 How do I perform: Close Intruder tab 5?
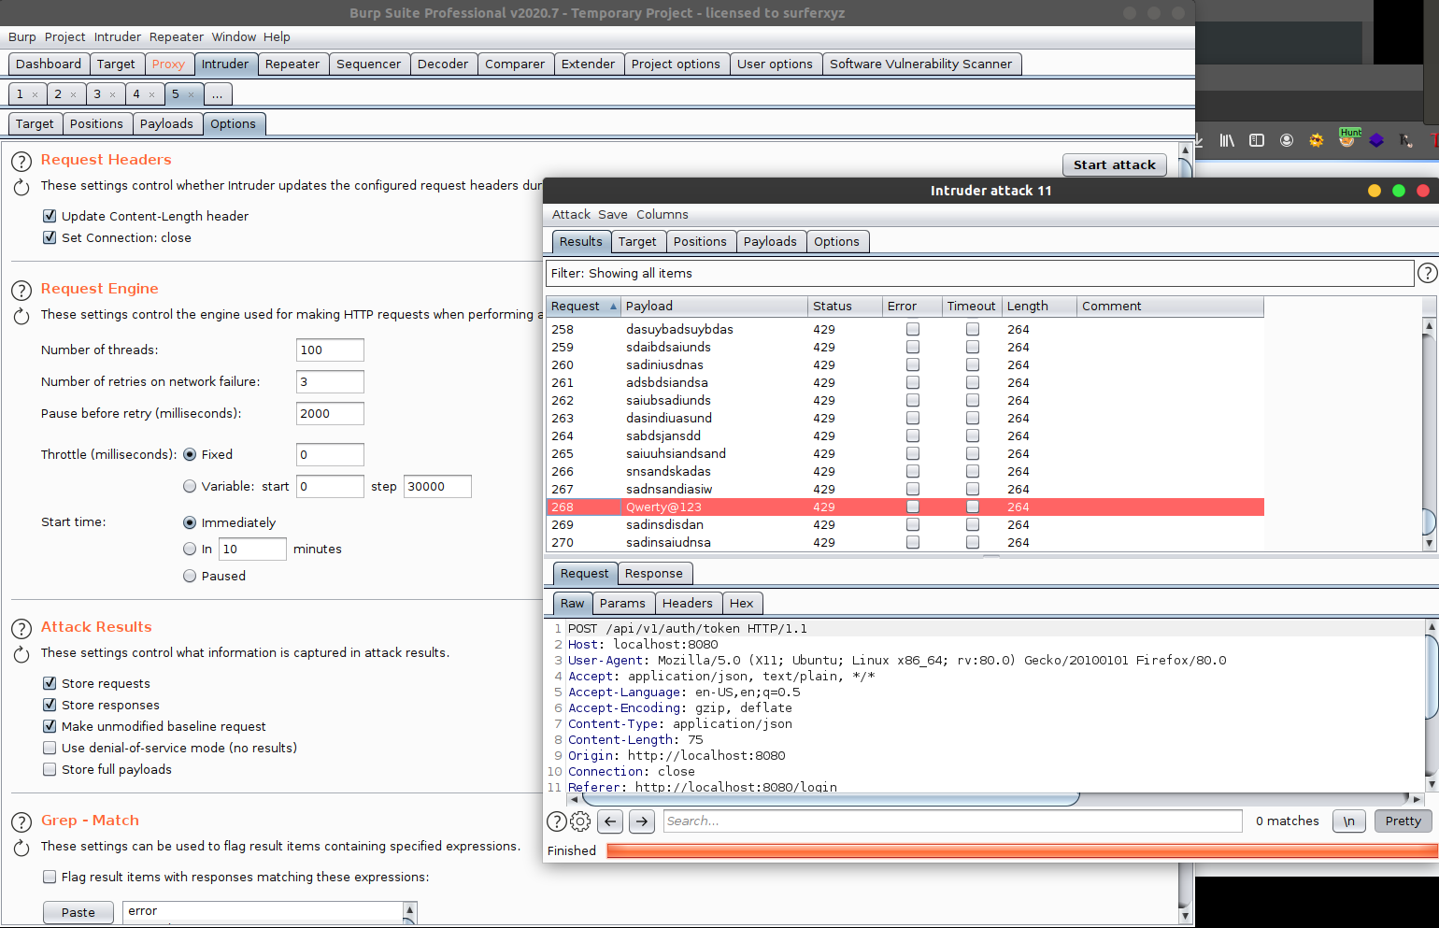click(x=191, y=94)
